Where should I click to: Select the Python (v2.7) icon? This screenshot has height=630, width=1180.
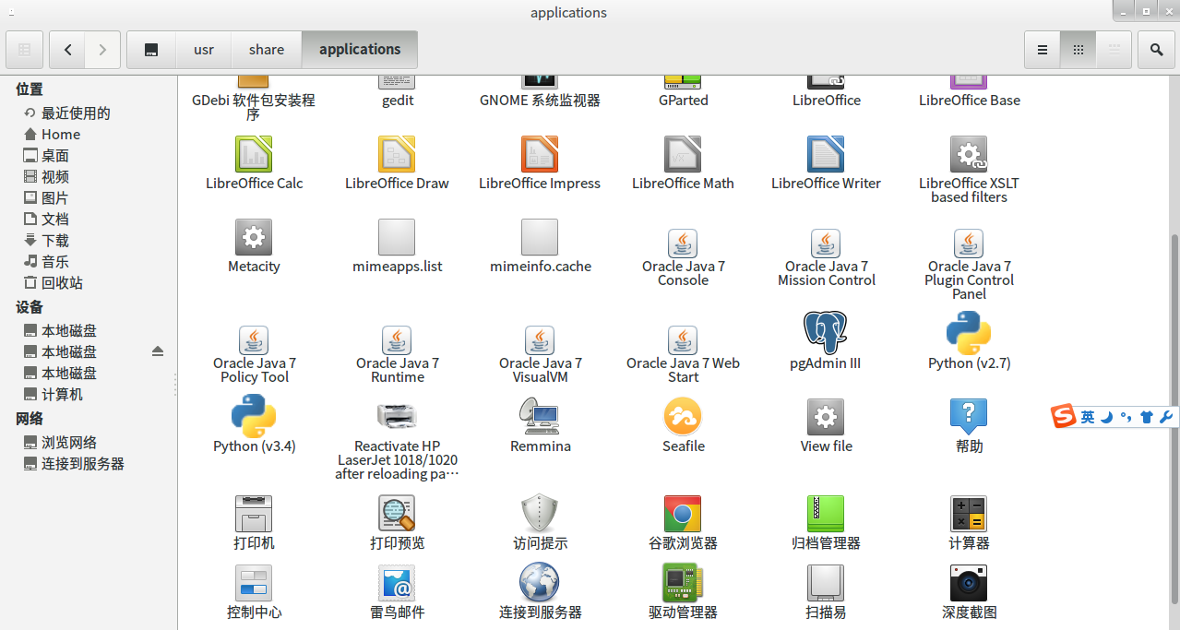[x=969, y=333]
